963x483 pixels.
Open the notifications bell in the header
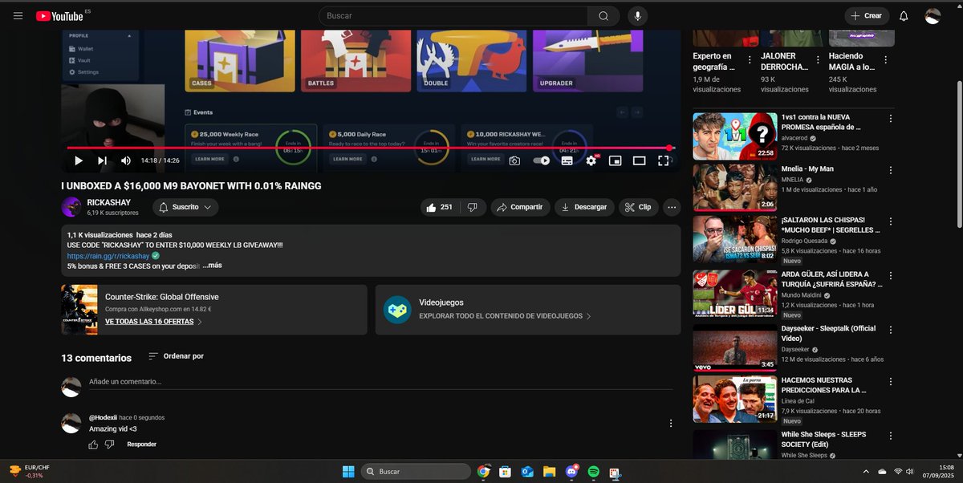904,16
